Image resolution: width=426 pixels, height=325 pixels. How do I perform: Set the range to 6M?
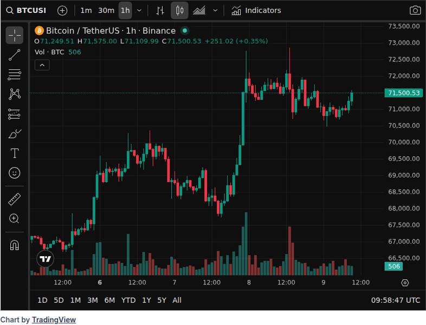109,300
